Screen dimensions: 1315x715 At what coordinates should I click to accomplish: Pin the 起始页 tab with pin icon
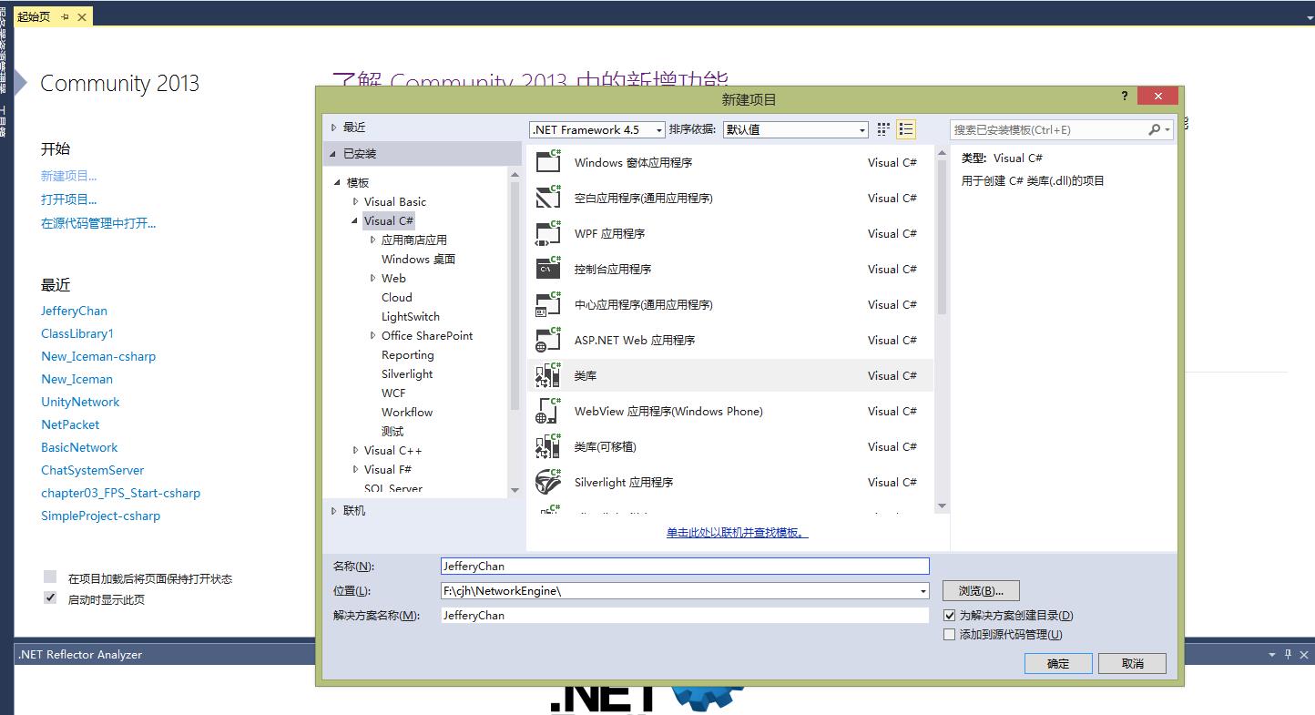point(65,17)
